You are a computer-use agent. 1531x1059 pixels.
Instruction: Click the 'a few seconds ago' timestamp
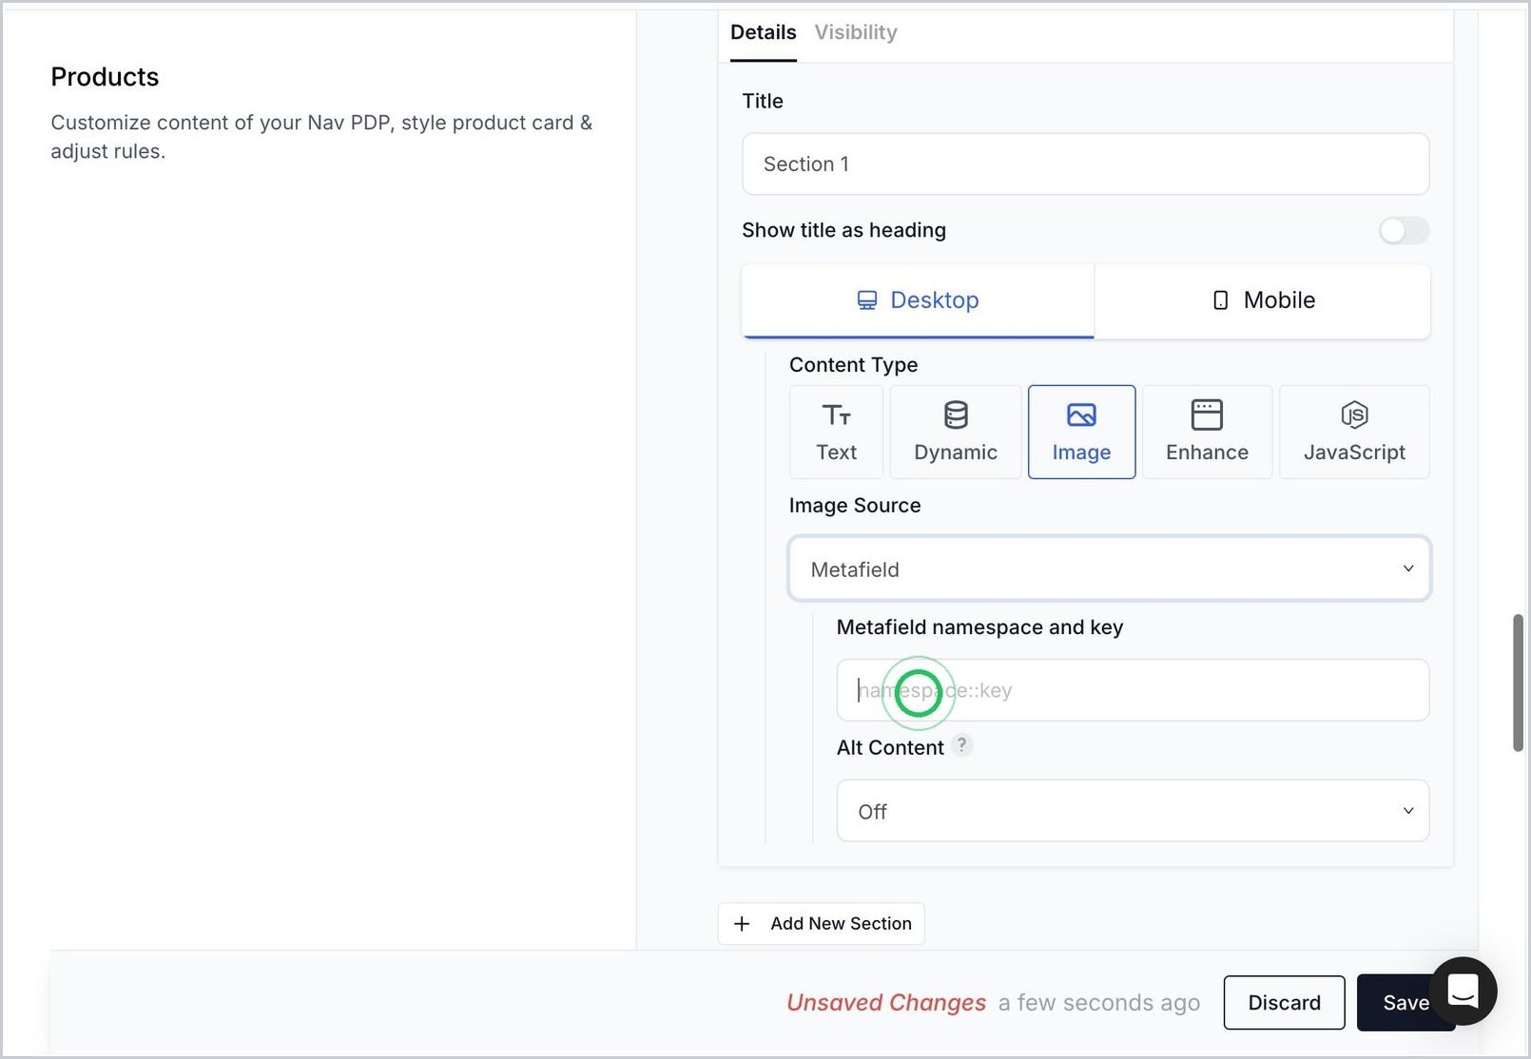coord(1099,1003)
